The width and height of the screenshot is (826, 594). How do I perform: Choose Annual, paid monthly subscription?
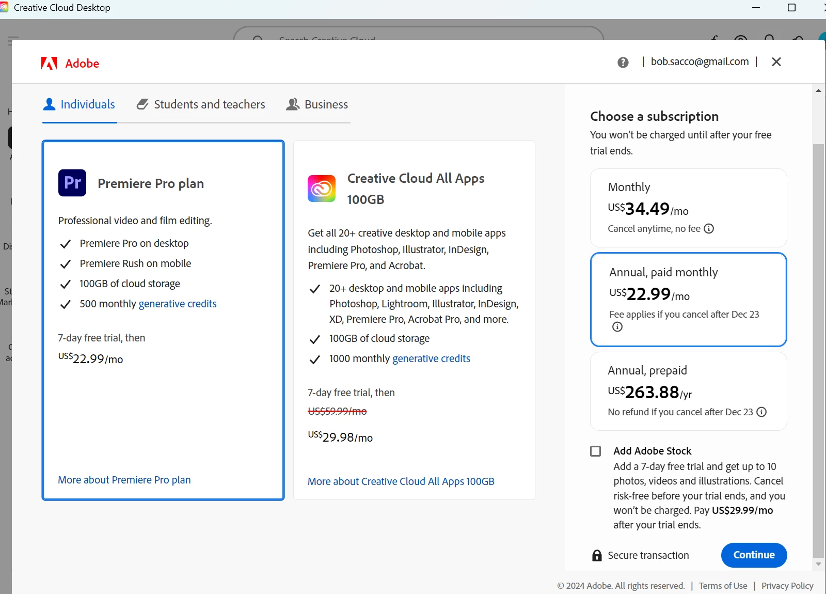(x=688, y=299)
